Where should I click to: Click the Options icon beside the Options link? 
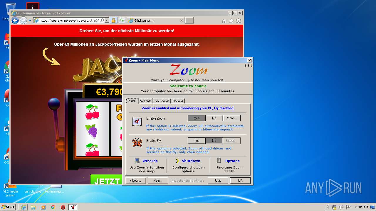pos(219,161)
